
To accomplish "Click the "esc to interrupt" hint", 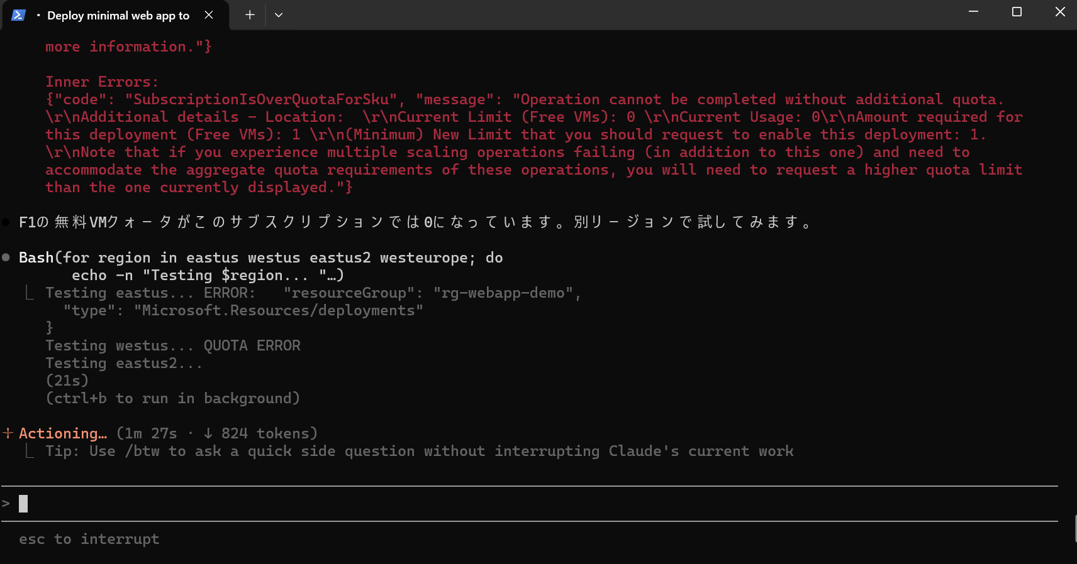I will (x=89, y=539).
